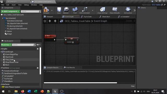This screenshot has height=94, width=167.
Task: Start Simulation from toolbar
Action: 128,10
